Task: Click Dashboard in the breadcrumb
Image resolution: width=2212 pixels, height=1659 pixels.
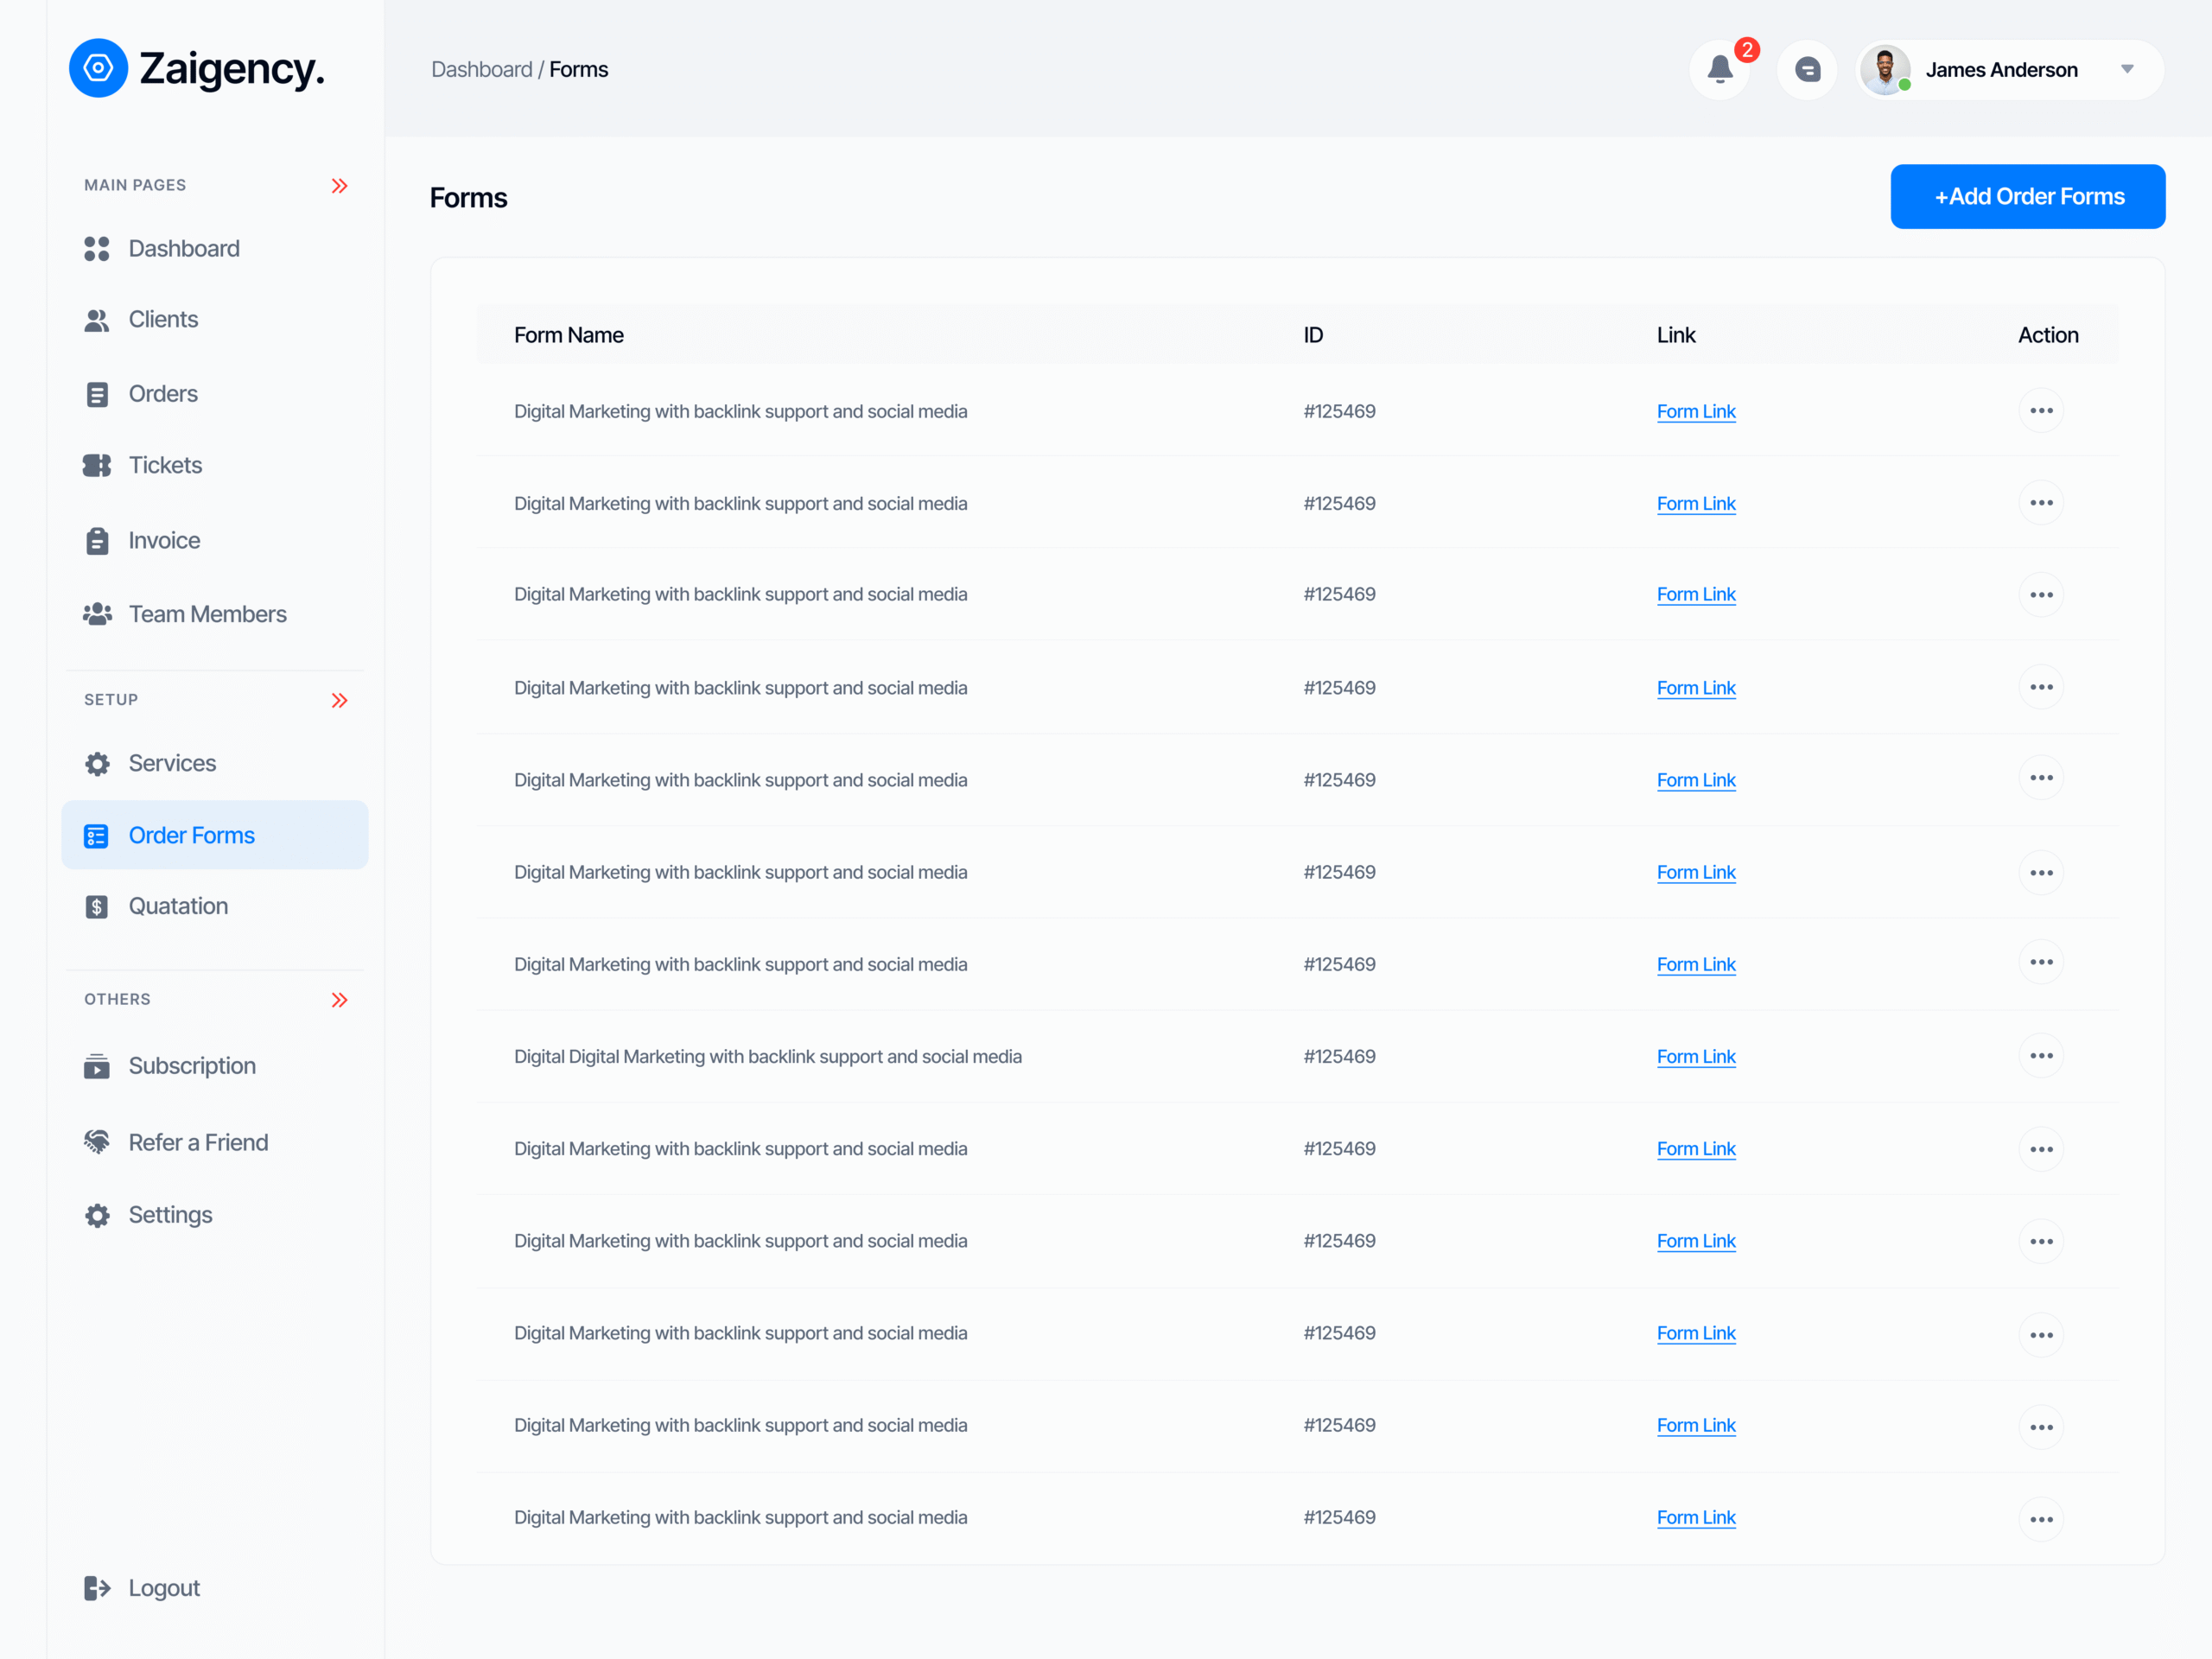Action: click(481, 70)
